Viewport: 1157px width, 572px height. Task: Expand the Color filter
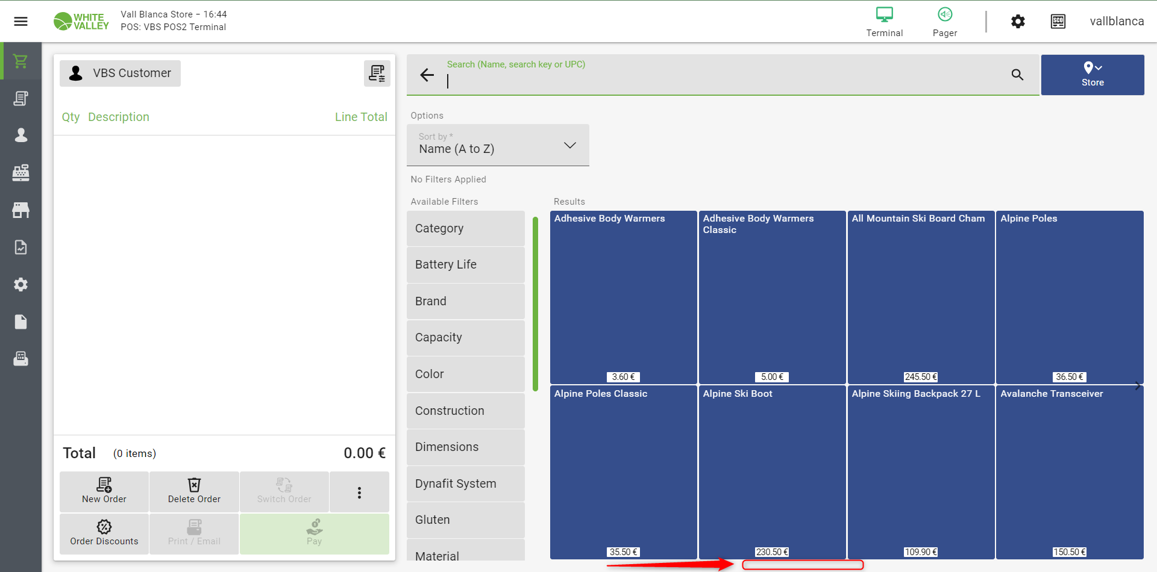click(x=465, y=374)
